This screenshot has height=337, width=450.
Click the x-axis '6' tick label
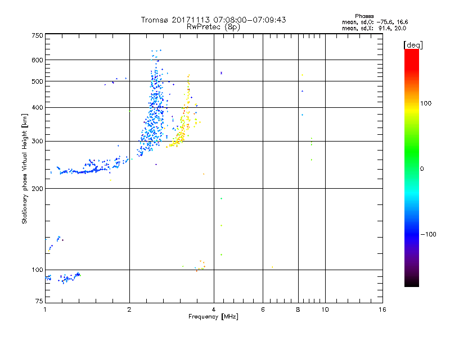pyautogui.click(x=263, y=309)
